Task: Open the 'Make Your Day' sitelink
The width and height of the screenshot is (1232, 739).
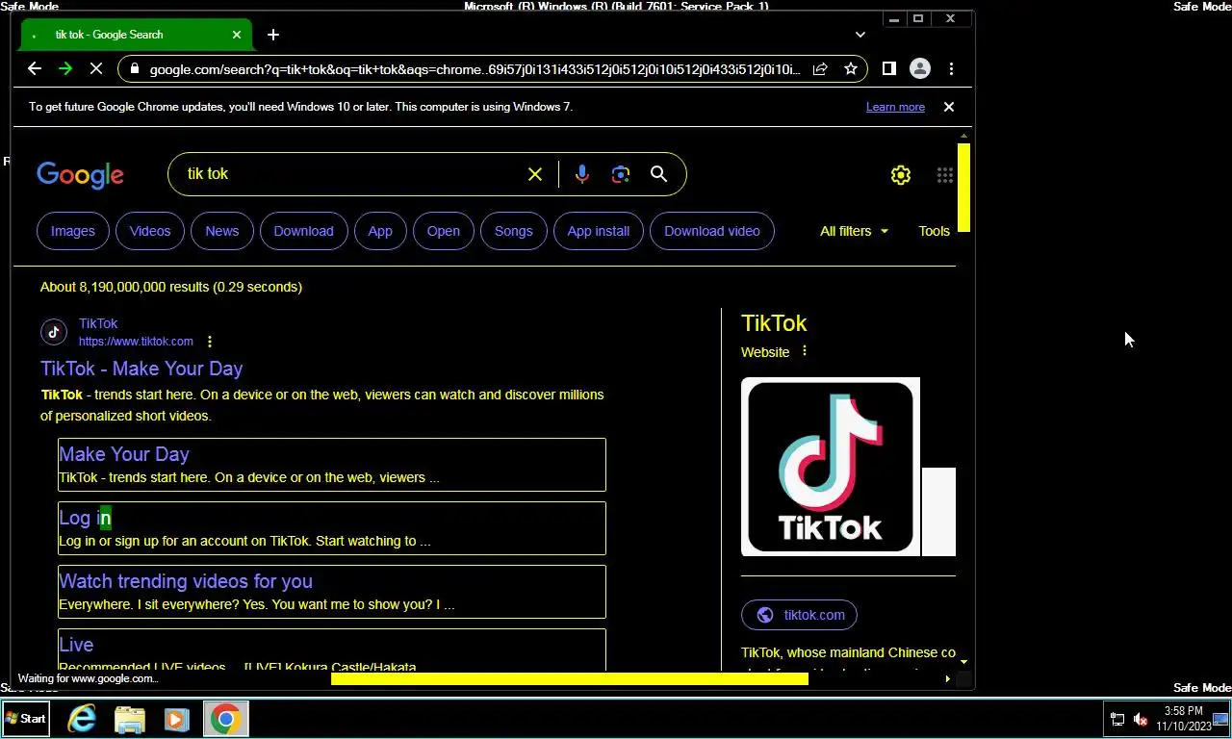Action: [x=124, y=454]
